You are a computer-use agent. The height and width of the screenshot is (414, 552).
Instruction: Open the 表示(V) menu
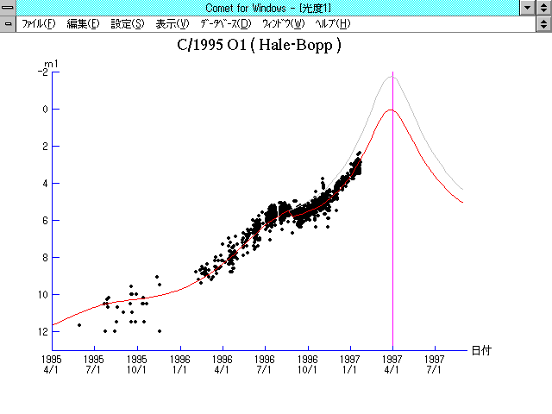coord(172,23)
